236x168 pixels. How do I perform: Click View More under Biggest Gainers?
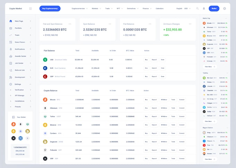(x=210, y=159)
